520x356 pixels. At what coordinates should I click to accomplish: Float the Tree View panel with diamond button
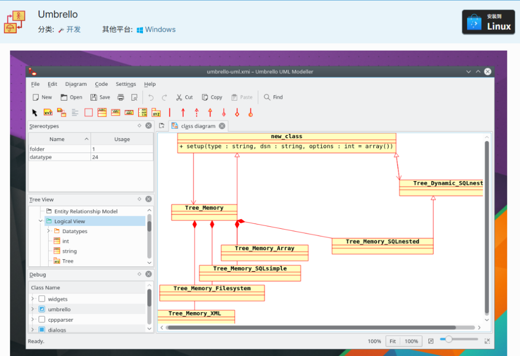(x=139, y=199)
